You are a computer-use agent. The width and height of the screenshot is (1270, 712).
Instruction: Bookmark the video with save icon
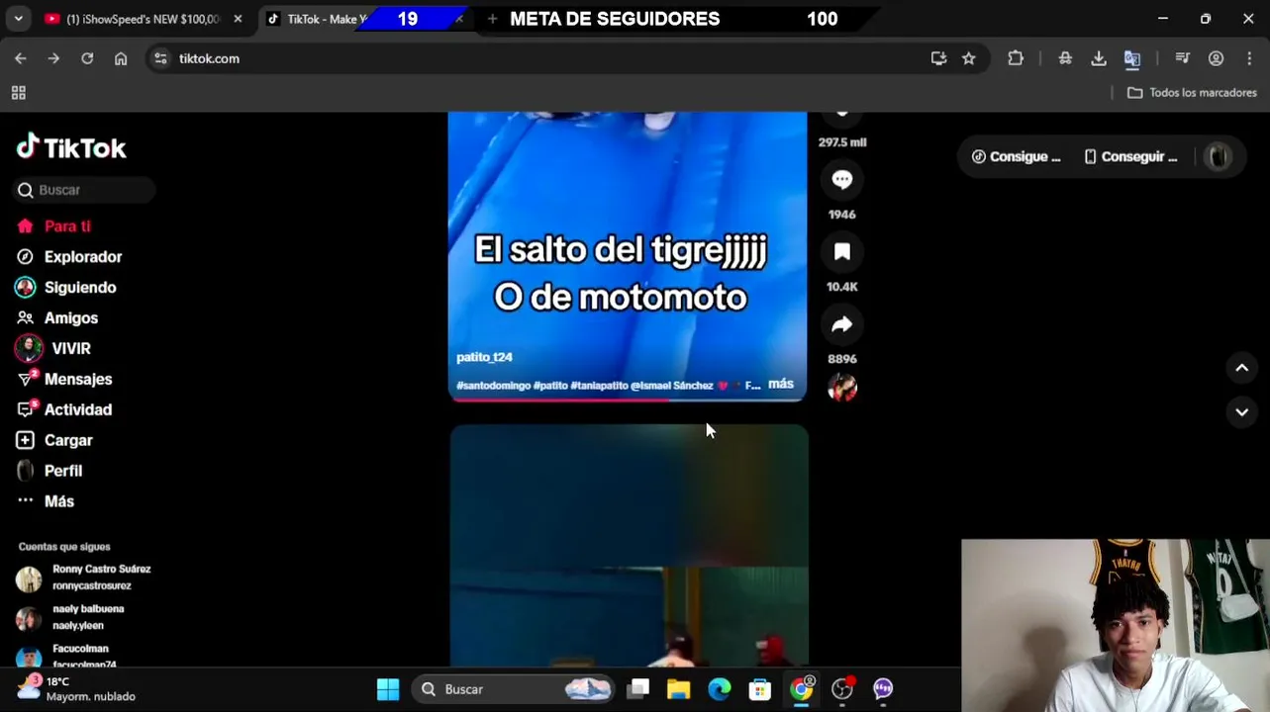[842, 252]
